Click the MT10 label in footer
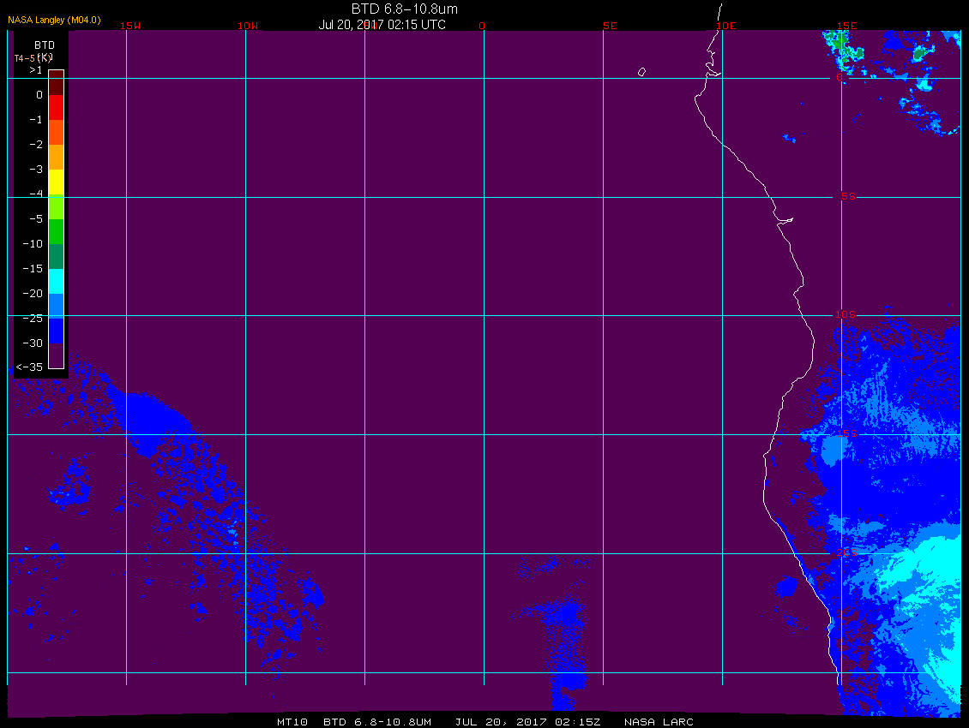 click(292, 722)
